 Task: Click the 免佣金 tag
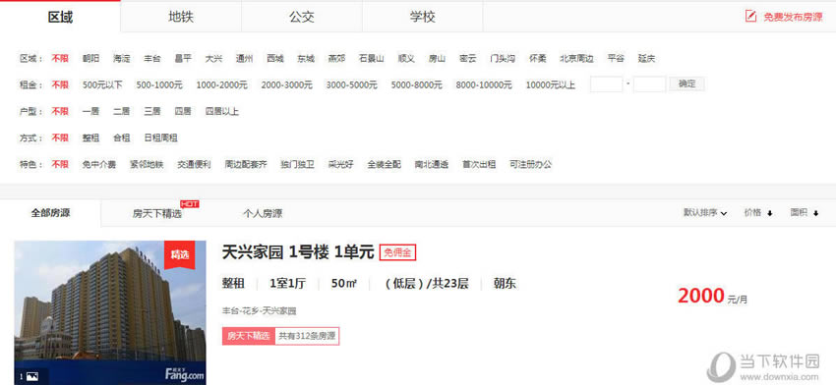(x=397, y=253)
